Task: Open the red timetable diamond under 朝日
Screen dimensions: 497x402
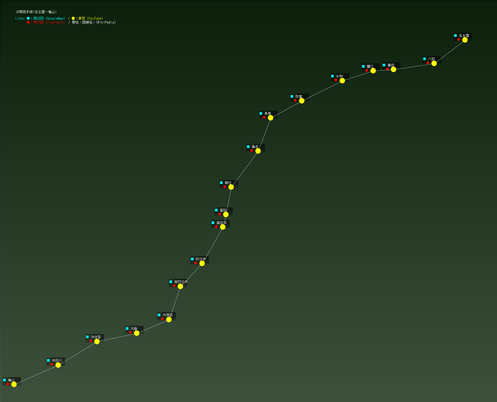Action: pos(225,187)
